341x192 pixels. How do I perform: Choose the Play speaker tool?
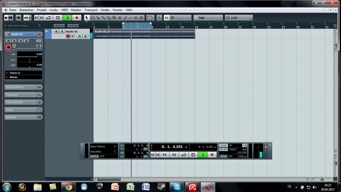coord(136,18)
